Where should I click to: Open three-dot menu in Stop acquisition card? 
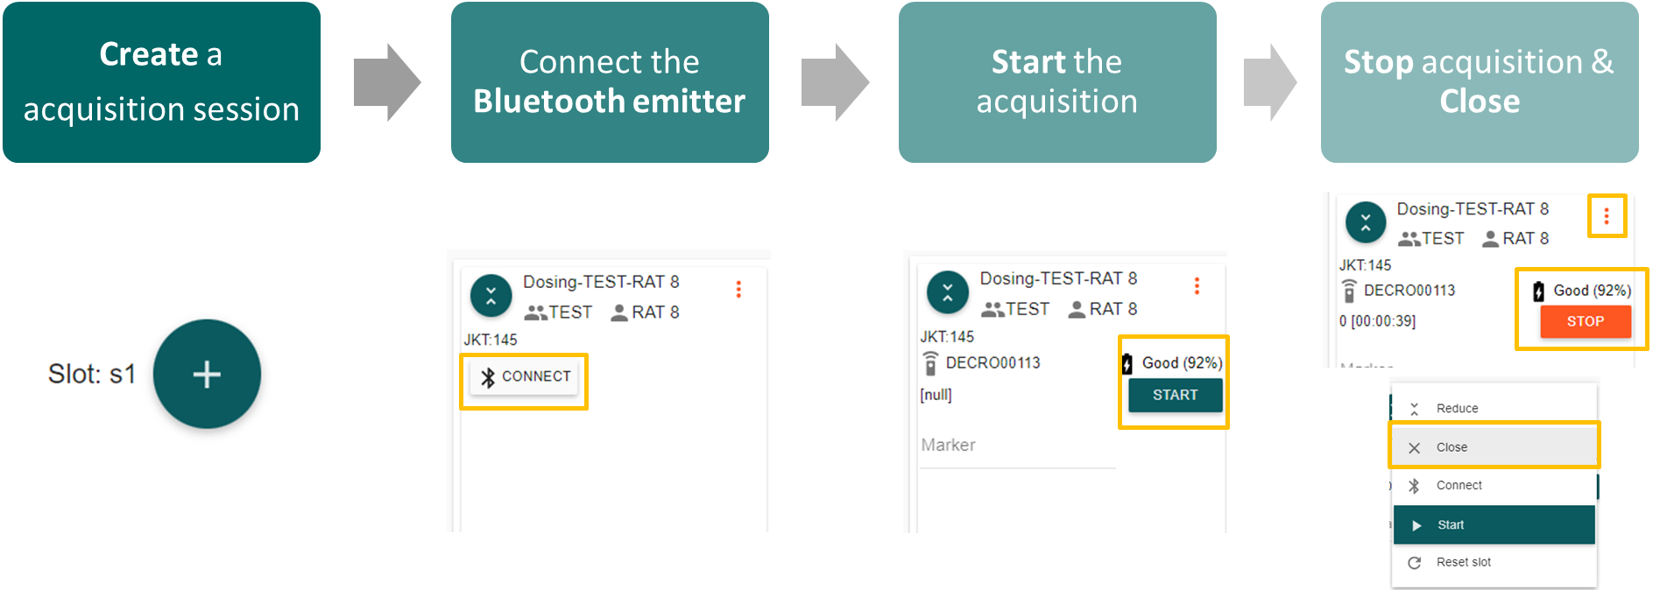[x=1607, y=215]
